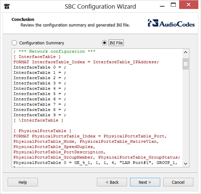Click the '[ \InterfaceTable ]' closing line
This screenshot has width=201, height=194.
pyautogui.click(x=38, y=120)
